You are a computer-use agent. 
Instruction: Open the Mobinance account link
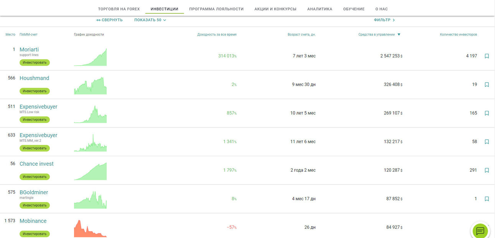(x=33, y=221)
